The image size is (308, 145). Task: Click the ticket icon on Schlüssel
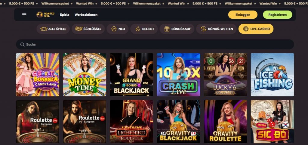click(79, 29)
